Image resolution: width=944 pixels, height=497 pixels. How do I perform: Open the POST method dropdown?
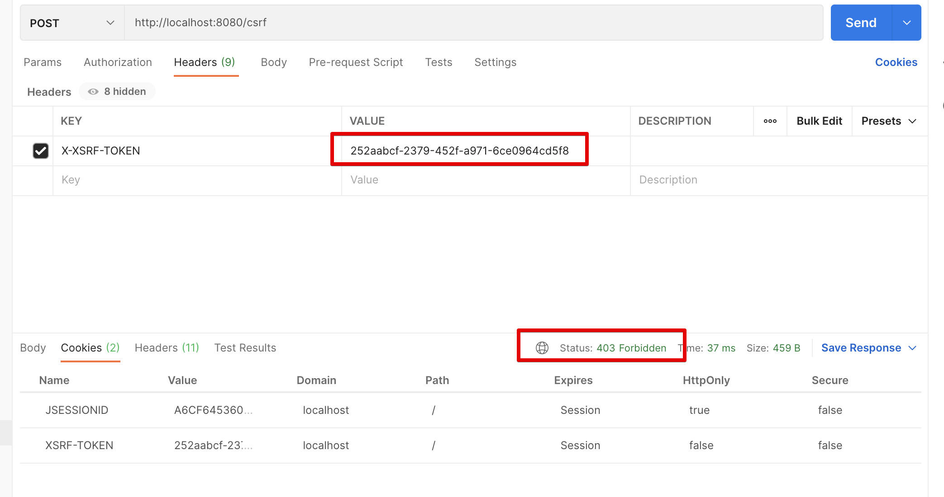point(72,23)
